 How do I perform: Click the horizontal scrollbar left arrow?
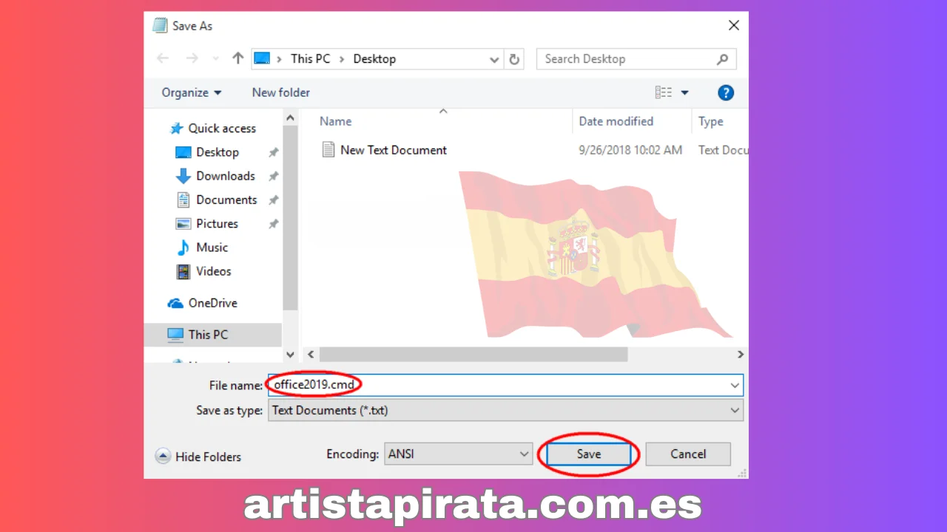click(311, 355)
